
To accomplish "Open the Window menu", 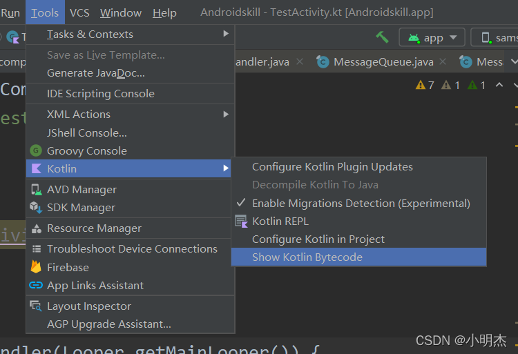I will pyautogui.click(x=121, y=13).
